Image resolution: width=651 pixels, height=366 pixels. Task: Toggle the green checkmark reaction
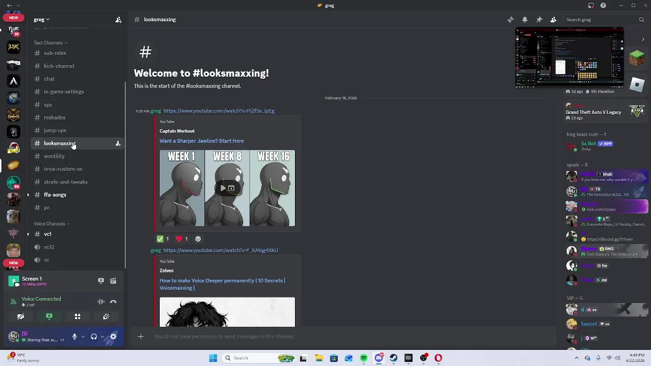tap(163, 239)
